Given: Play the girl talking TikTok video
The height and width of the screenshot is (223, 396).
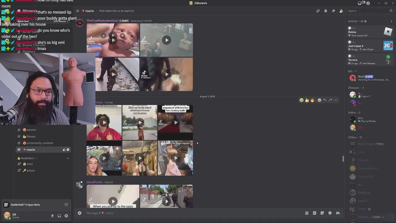Looking at the screenshot, I should pyautogui.click(x=104, y=158).
